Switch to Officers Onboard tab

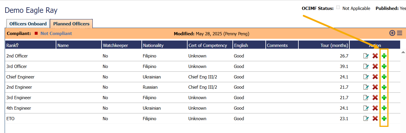pyautogui.click(x=28, y=24)
